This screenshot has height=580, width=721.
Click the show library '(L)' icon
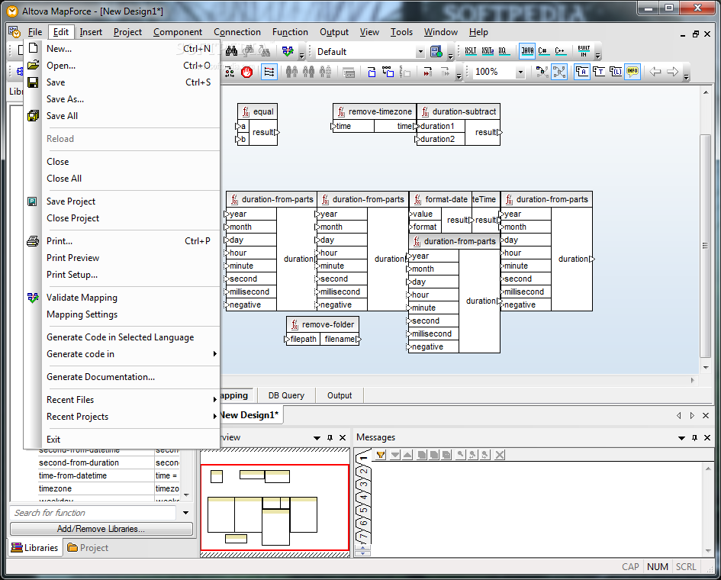click(x=615, y=72)
